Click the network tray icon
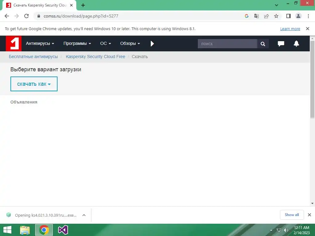Screen dimensions: 315x236 [278, 230]
